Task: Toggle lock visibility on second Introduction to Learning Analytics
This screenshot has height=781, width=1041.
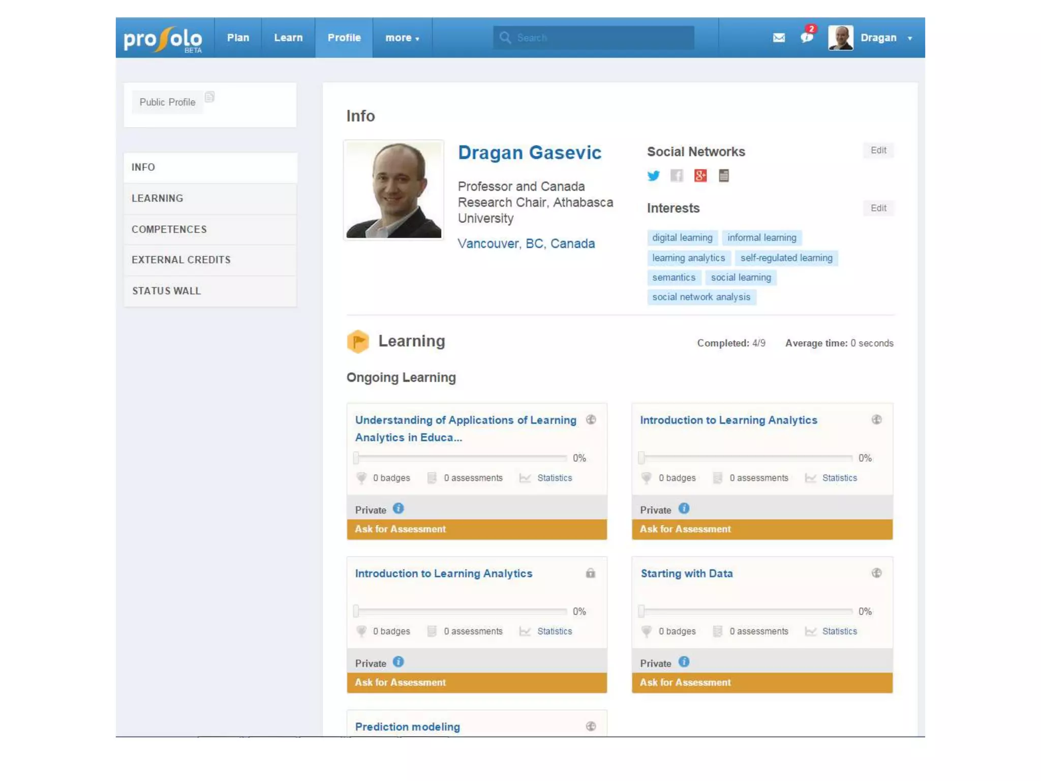Action: click(590, 573)
